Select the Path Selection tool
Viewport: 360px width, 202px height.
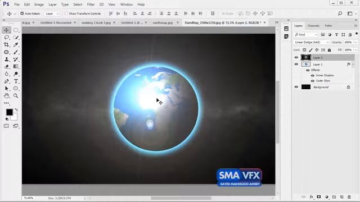(x=6, y=89)
